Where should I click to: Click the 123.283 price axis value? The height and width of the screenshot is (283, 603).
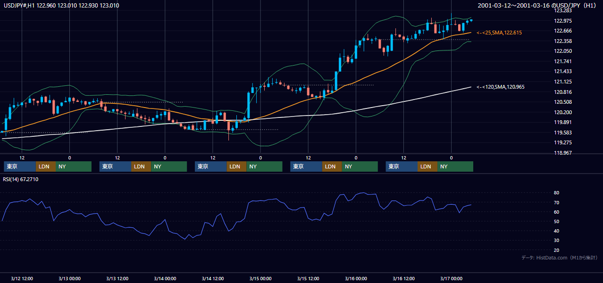tap(564, 11)
